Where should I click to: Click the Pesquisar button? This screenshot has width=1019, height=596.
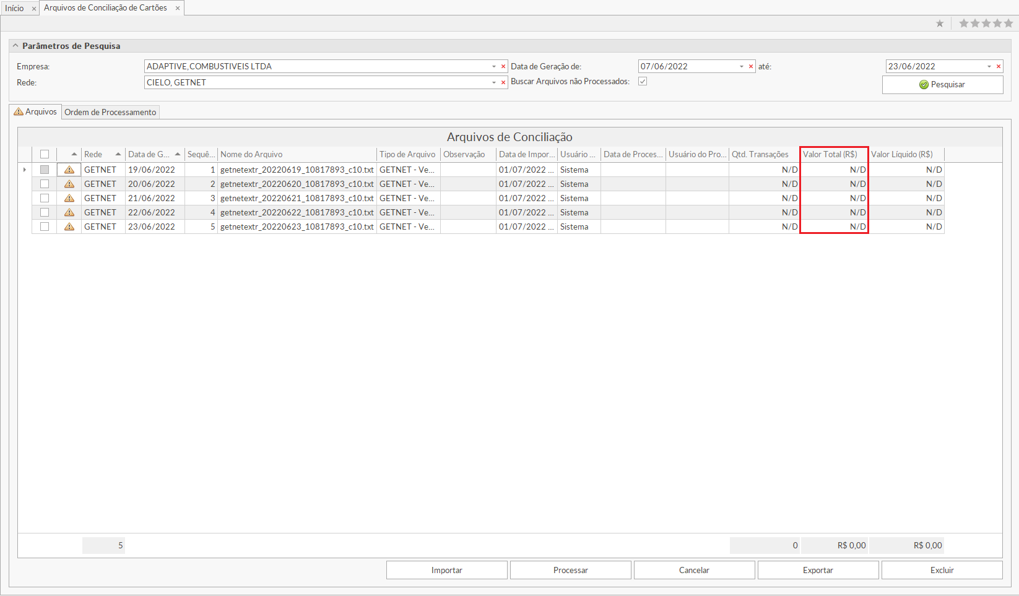(x=942, y=85)
